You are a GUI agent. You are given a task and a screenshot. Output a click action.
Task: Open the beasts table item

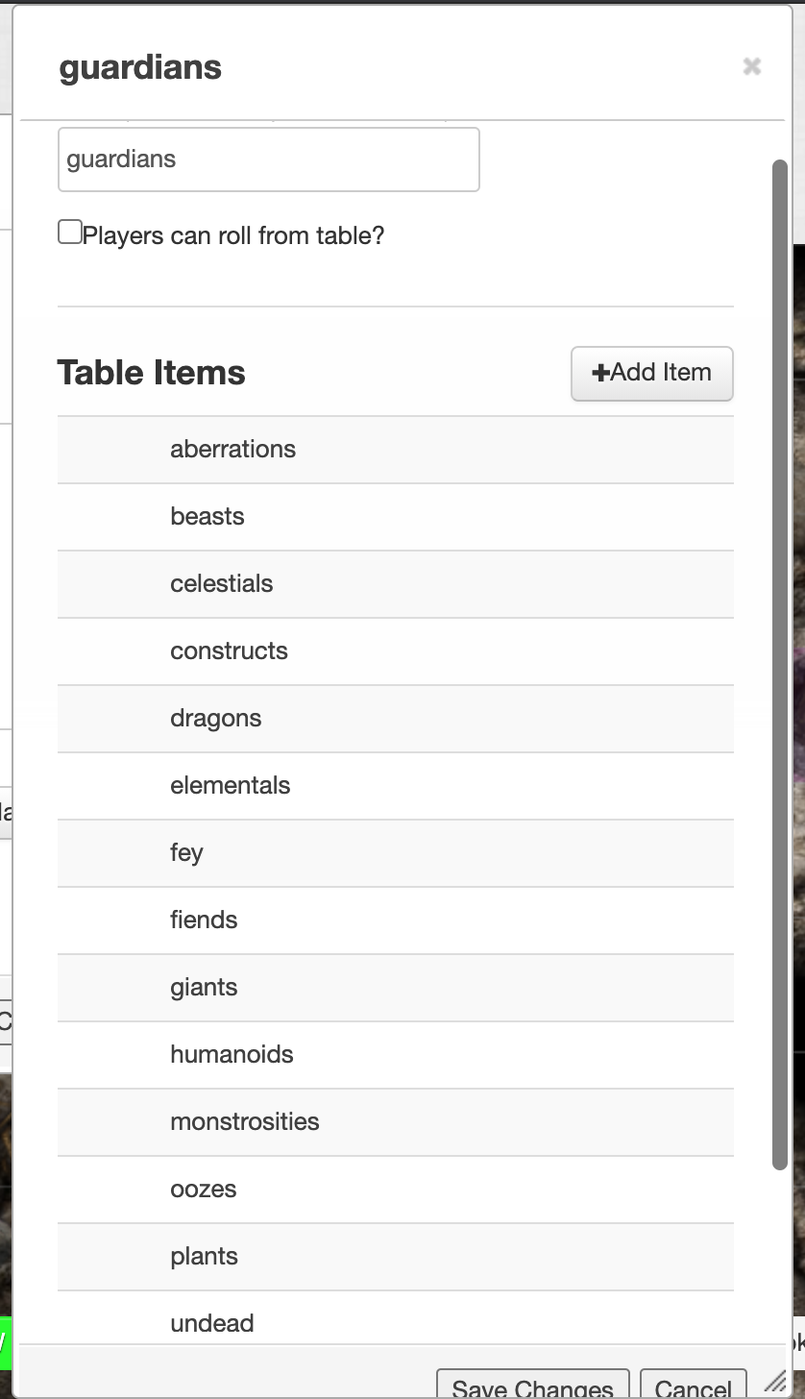[x=396, y=517]
